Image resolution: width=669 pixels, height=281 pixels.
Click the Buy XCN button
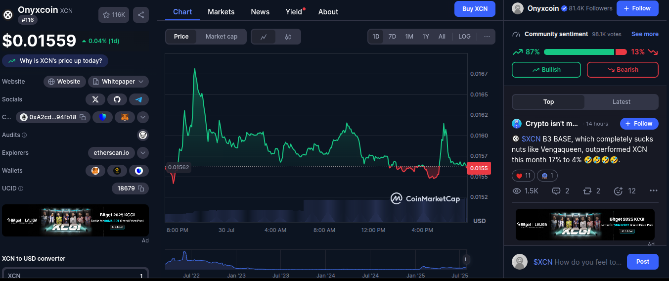475,9
